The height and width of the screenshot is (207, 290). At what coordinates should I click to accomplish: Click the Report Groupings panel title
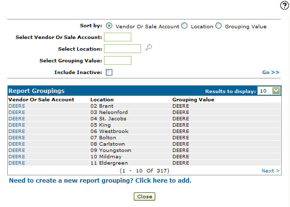(37, 91)
